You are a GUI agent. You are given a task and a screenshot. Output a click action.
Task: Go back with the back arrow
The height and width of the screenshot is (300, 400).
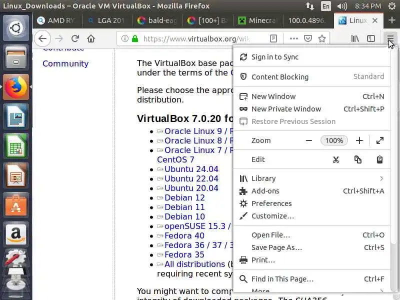(42, 38)
